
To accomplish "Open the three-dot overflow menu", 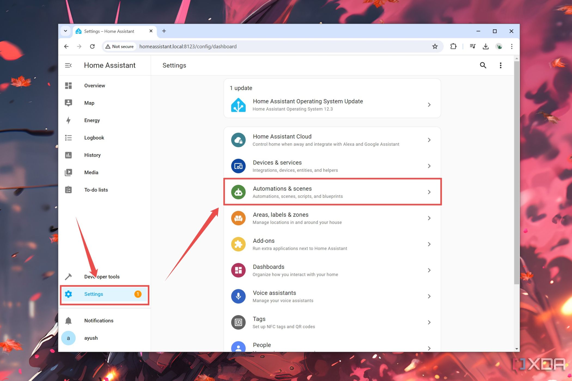I will coord(501,66).
